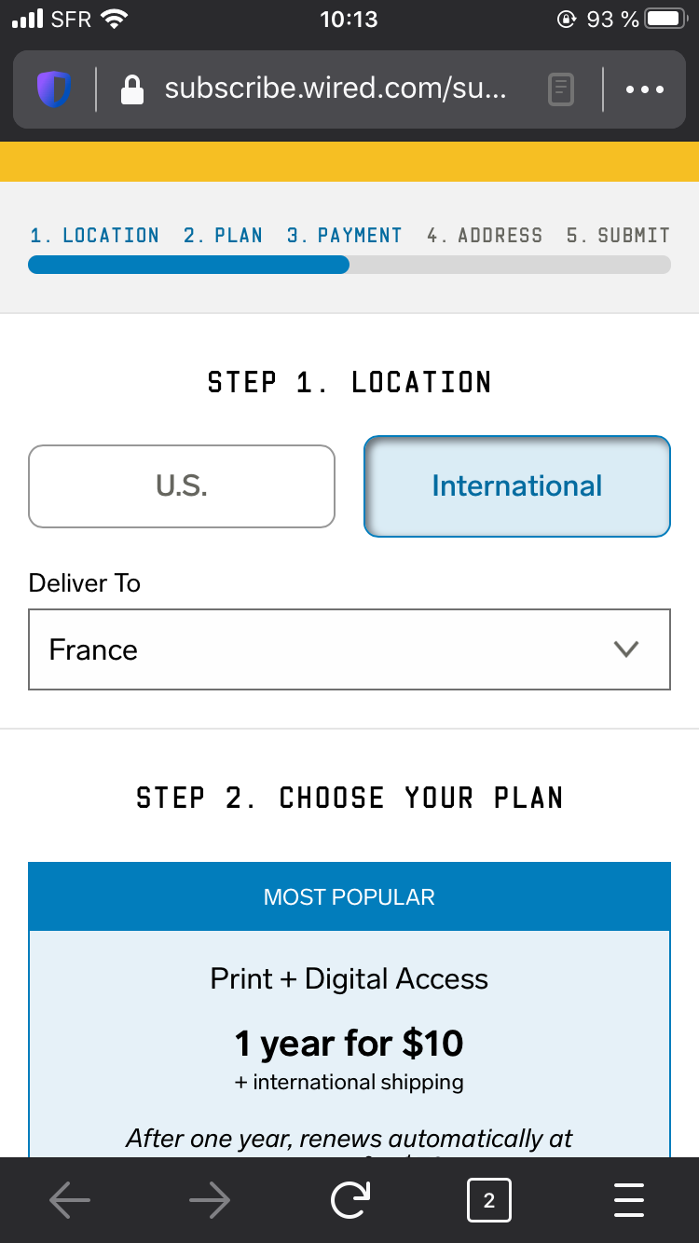Jump to the 2. Plan step

223,236
